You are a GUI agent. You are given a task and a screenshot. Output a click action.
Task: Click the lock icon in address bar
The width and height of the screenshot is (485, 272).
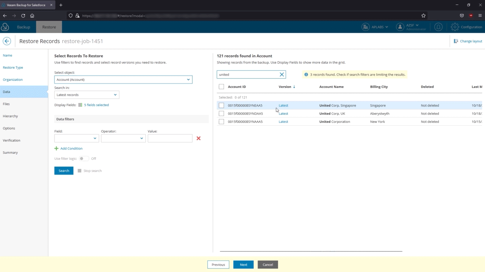[77, 16]
